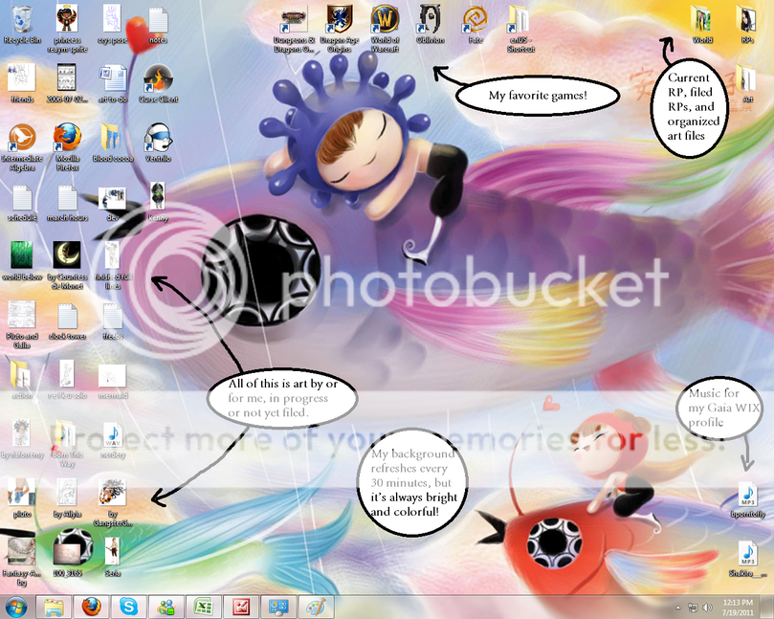Open Paint from the taskbar
Viewport: 774px width, 619px height.
coord(315,607)
